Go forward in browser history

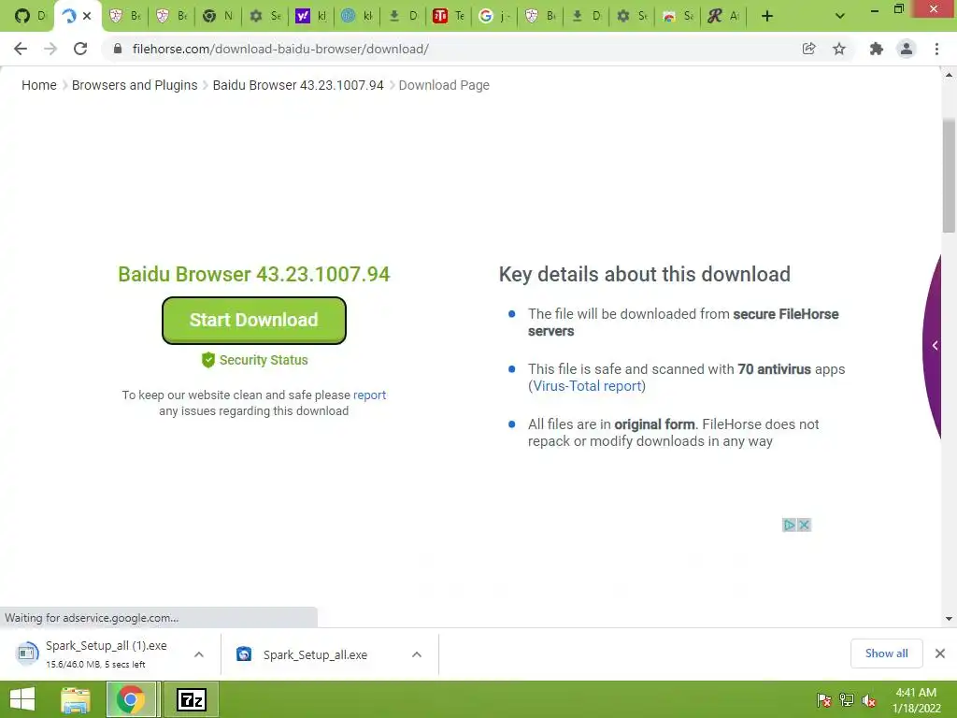point(50,49)
